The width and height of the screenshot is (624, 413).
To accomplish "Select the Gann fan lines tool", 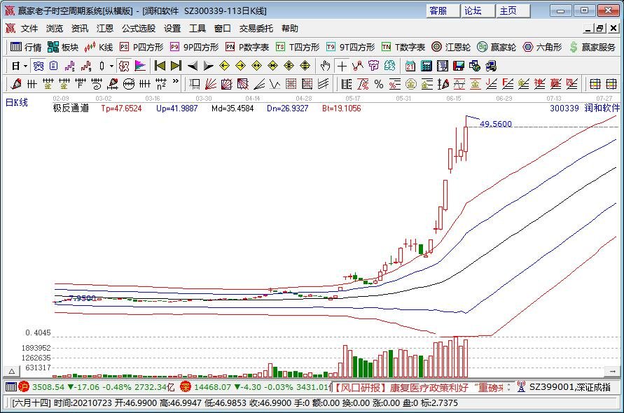I will tap(211, 84).
